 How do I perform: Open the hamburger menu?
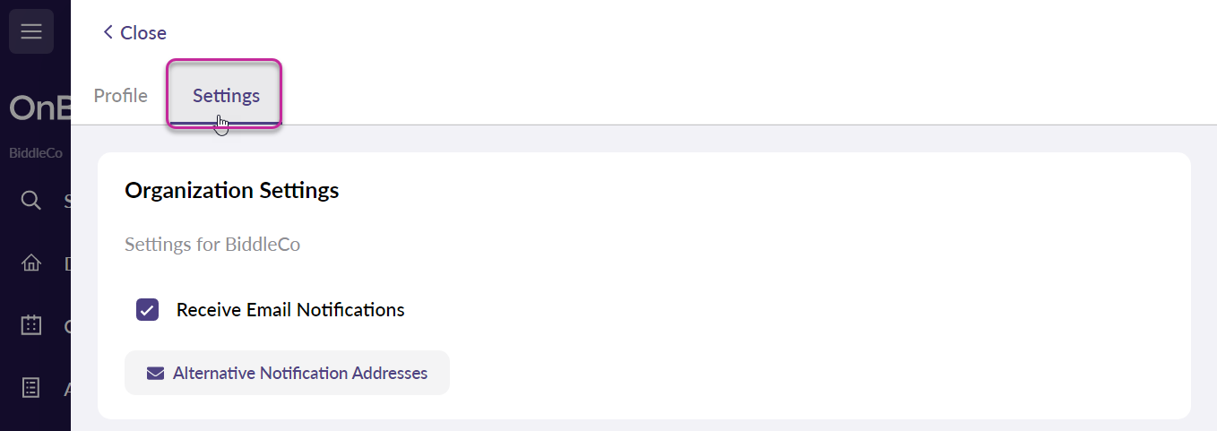coord(31,31)
